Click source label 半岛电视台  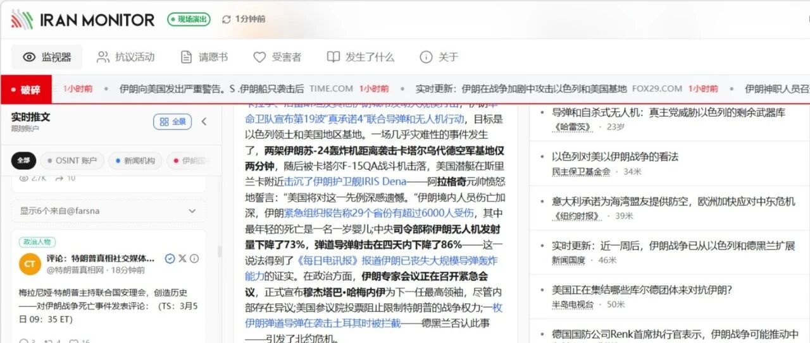tap(573, 304)
